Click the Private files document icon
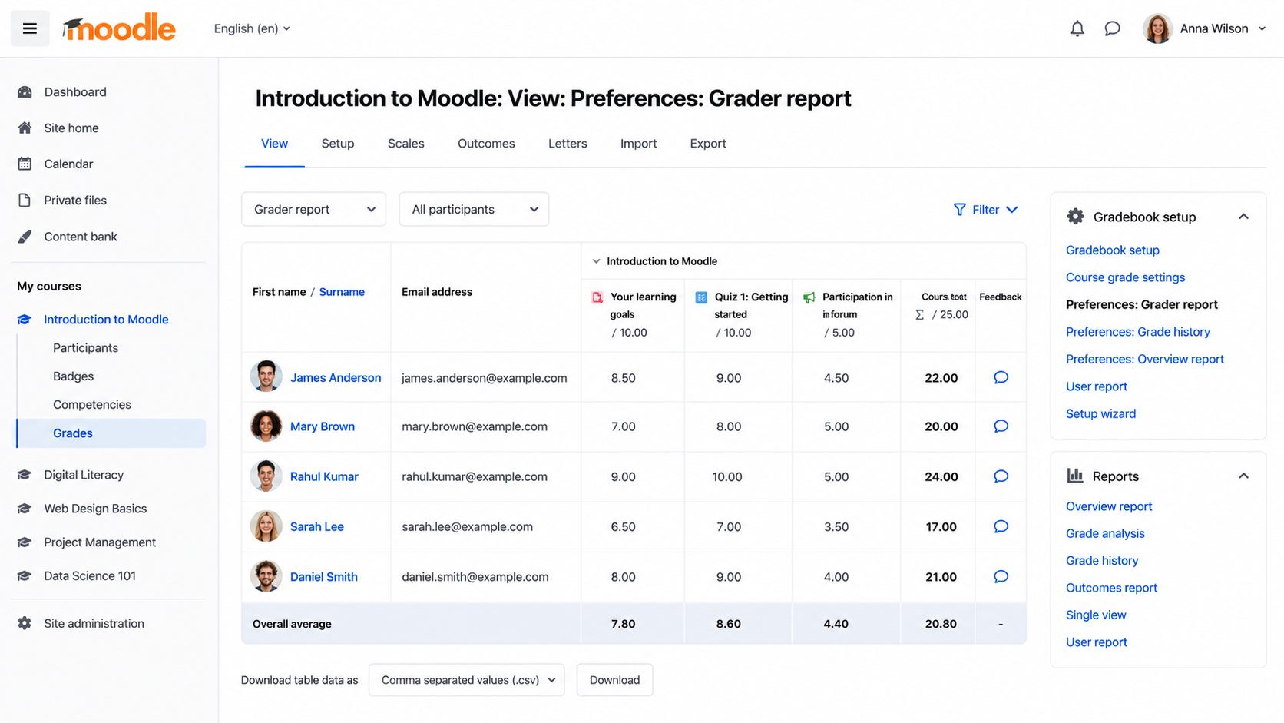1284x723 pixels. point(25,200)
